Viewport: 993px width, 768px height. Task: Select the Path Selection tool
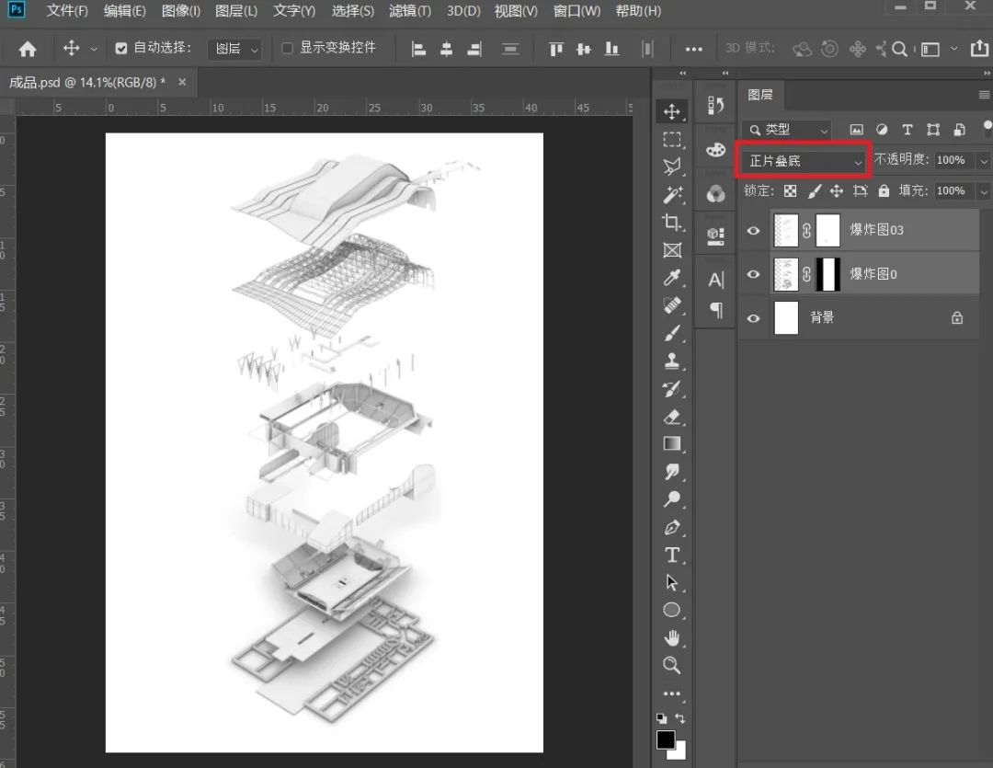[x=672, y=582]
